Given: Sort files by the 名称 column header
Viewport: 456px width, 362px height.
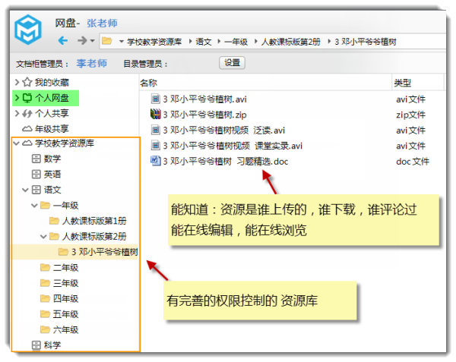Looking at the screenshot, I should tap(149, 83).
